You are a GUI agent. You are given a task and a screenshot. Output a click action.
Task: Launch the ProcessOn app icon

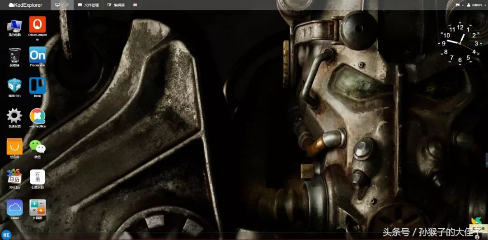coord(38,55)
